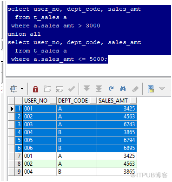Click the post changes checkmark icon

(72, 89)
